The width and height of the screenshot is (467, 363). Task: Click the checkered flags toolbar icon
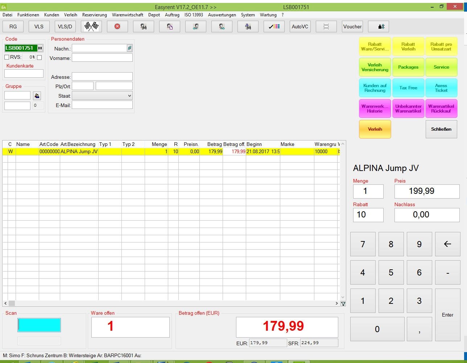click(x=91, y=26)
